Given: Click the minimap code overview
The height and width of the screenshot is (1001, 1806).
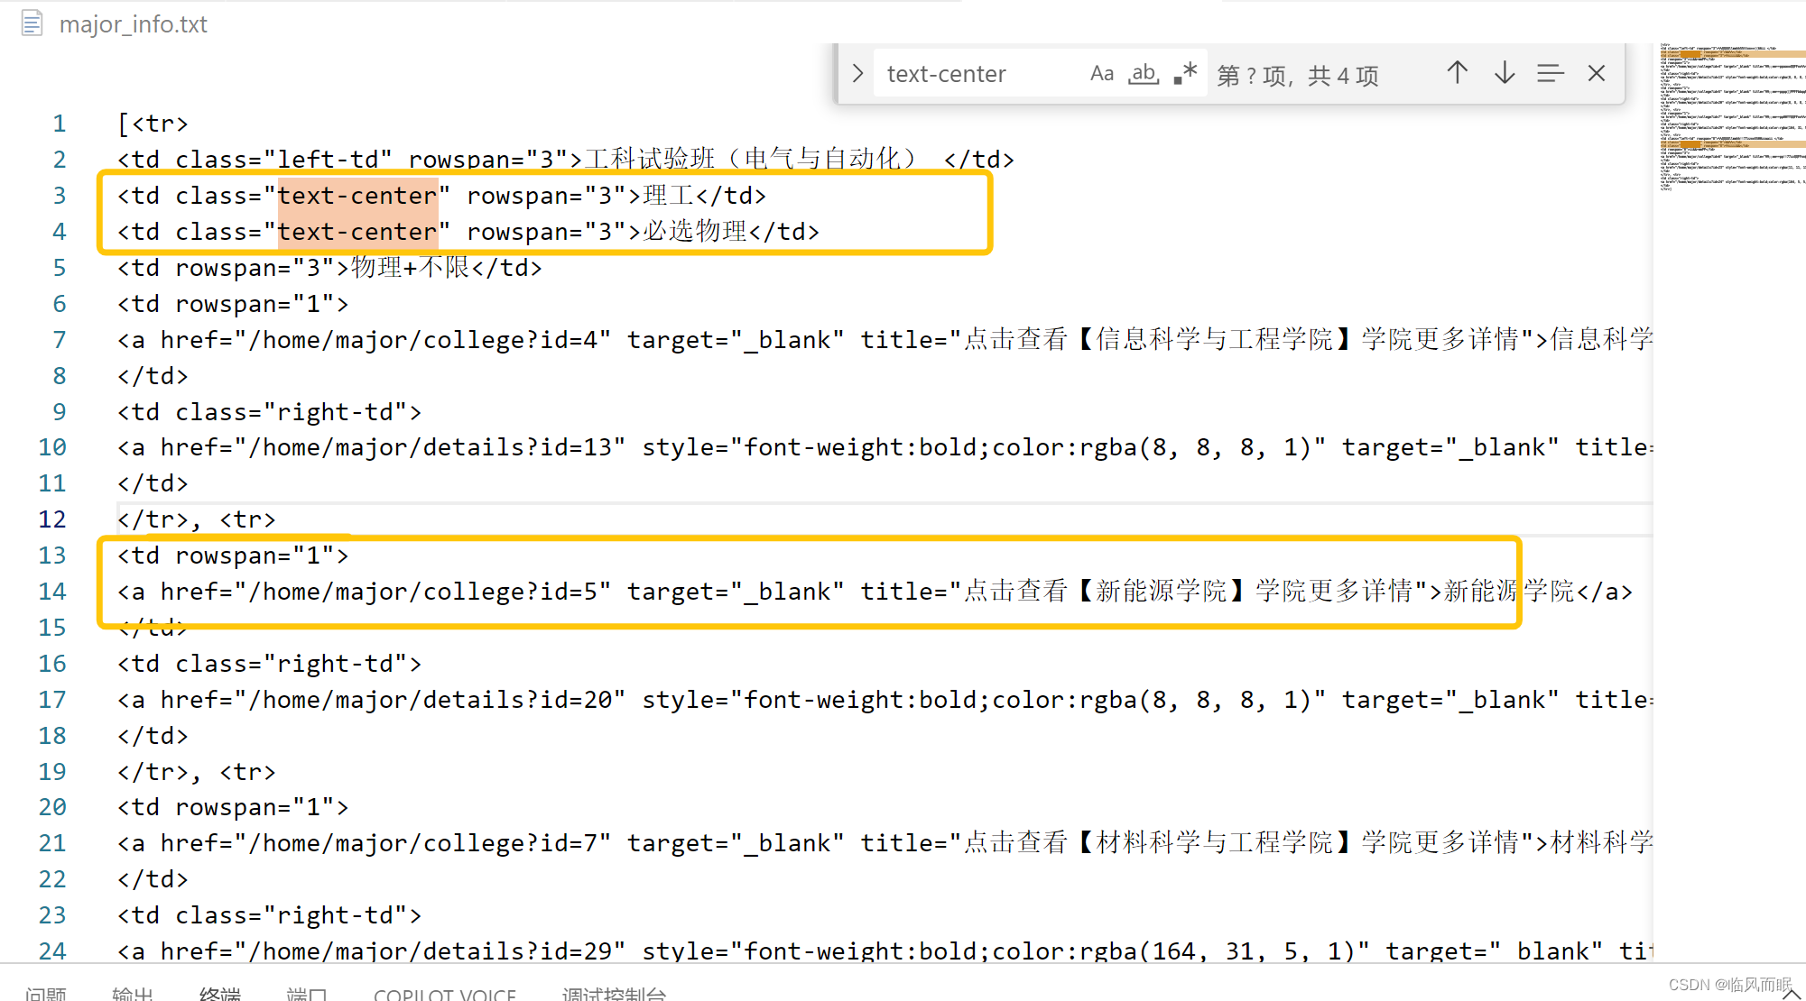Looking at the screenshot, I should coord(1731,117).
